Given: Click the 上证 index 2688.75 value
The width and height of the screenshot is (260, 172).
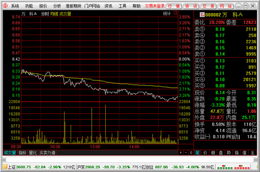Looking at the screenshot, I should point(23,167).
